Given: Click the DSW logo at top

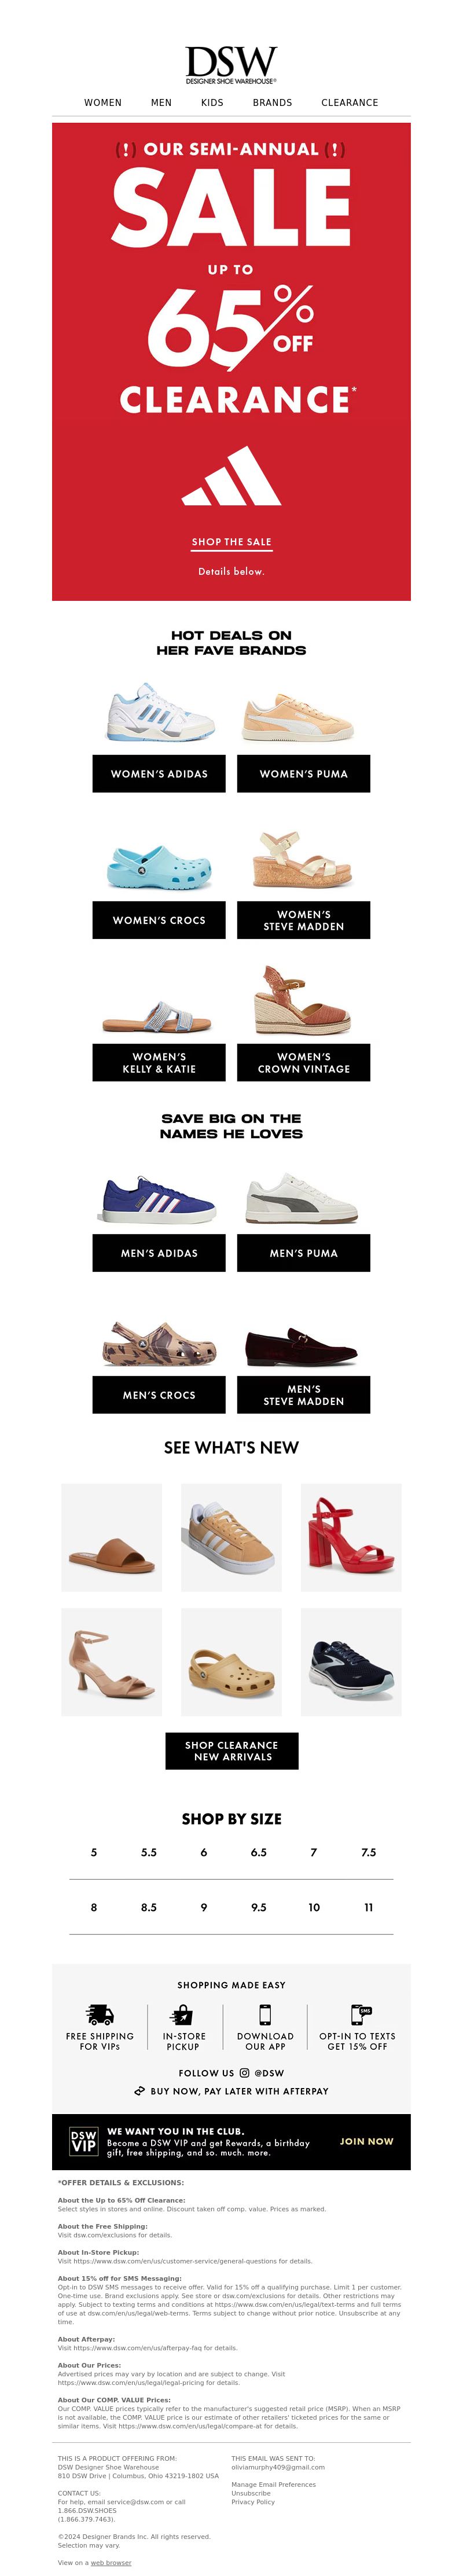Looking at the screenshot, I should tap(231, 64).
